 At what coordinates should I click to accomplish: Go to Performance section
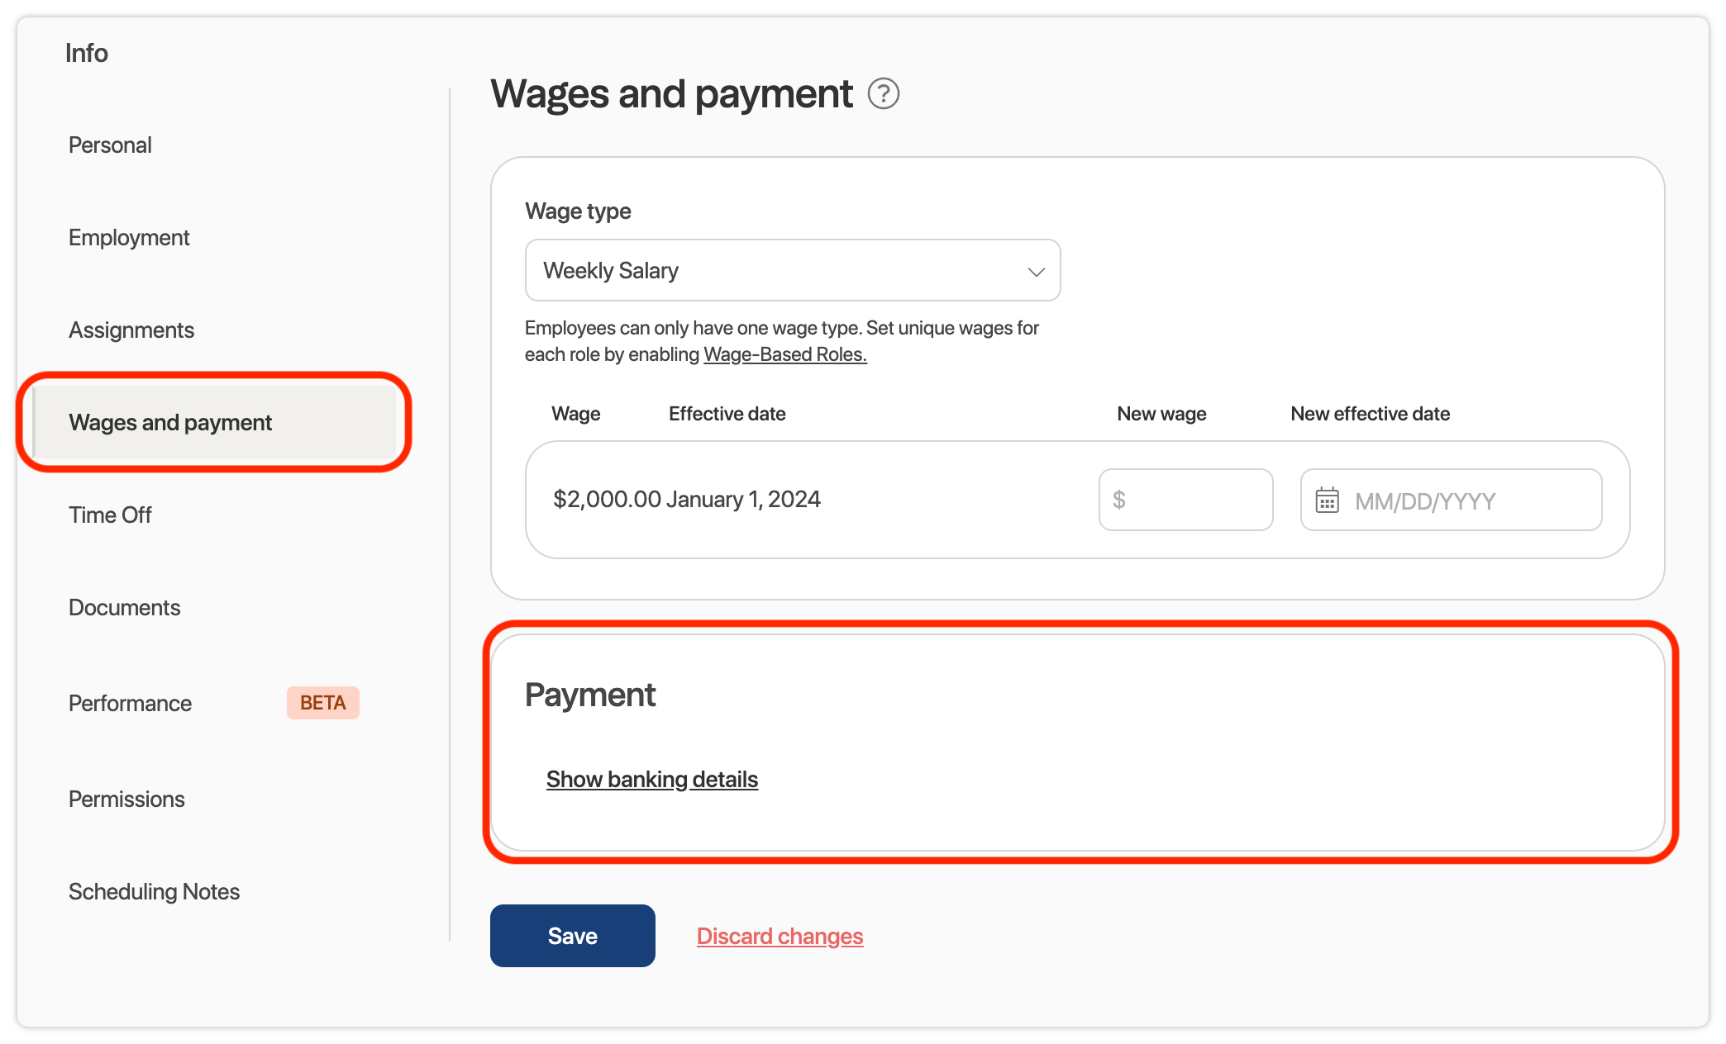point(130,704)
